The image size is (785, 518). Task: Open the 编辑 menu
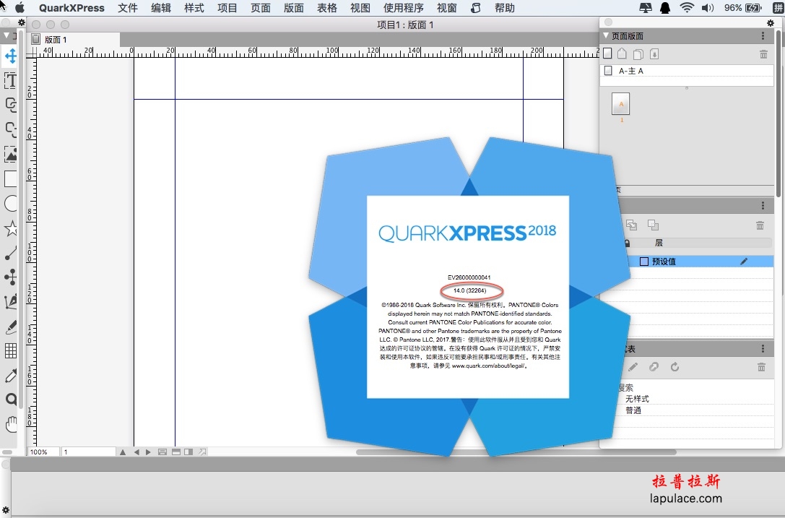[x=161, y=8]
